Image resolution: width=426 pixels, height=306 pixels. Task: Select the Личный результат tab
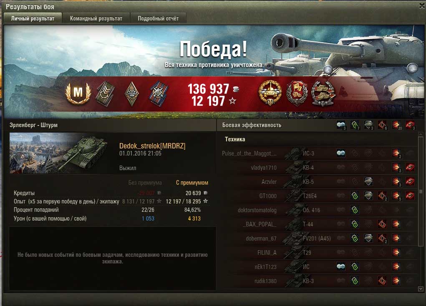pos(33,18)
